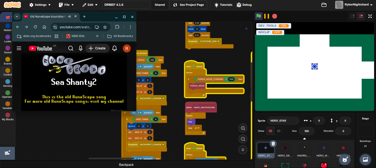Screen dimensions: 376x168
Task: Open the File dropdown menu
Action: [66, 5]
